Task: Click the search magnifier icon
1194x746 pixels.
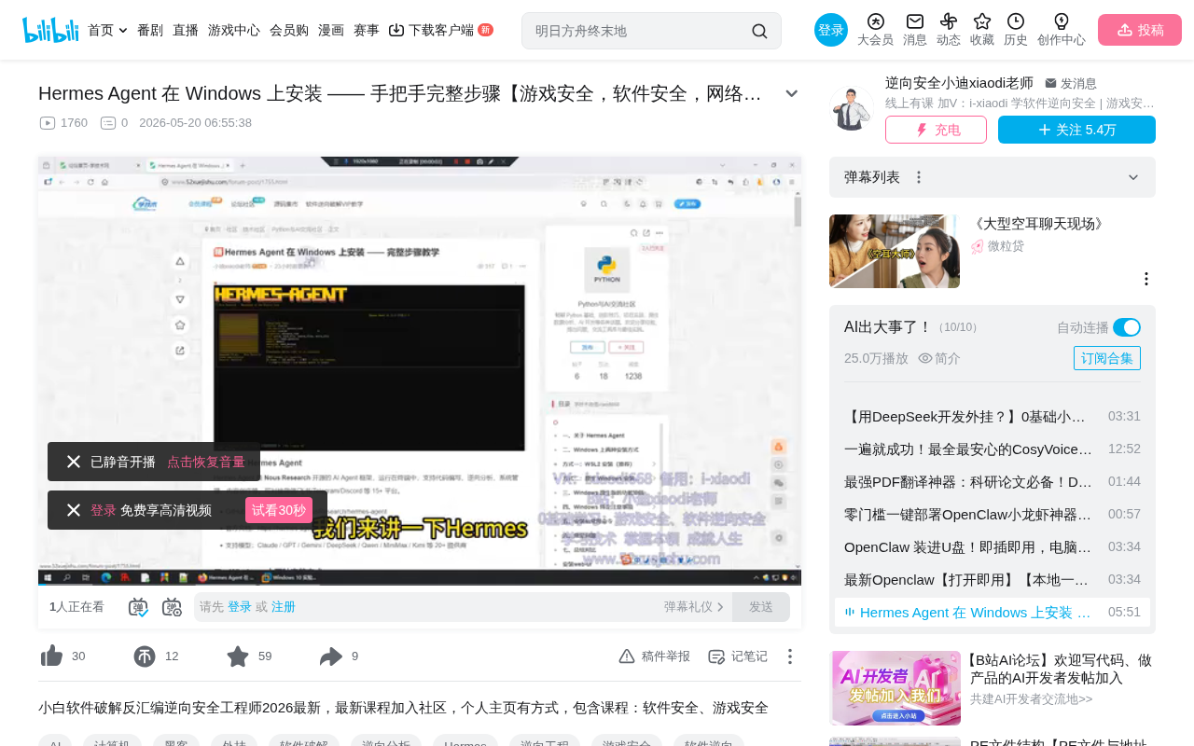Action: 759,31
